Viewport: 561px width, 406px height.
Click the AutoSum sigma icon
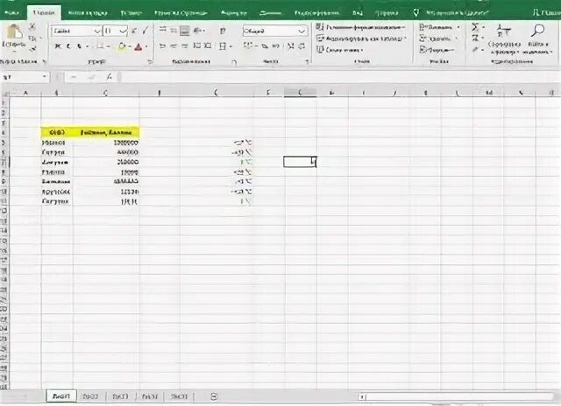pos(475,27)
